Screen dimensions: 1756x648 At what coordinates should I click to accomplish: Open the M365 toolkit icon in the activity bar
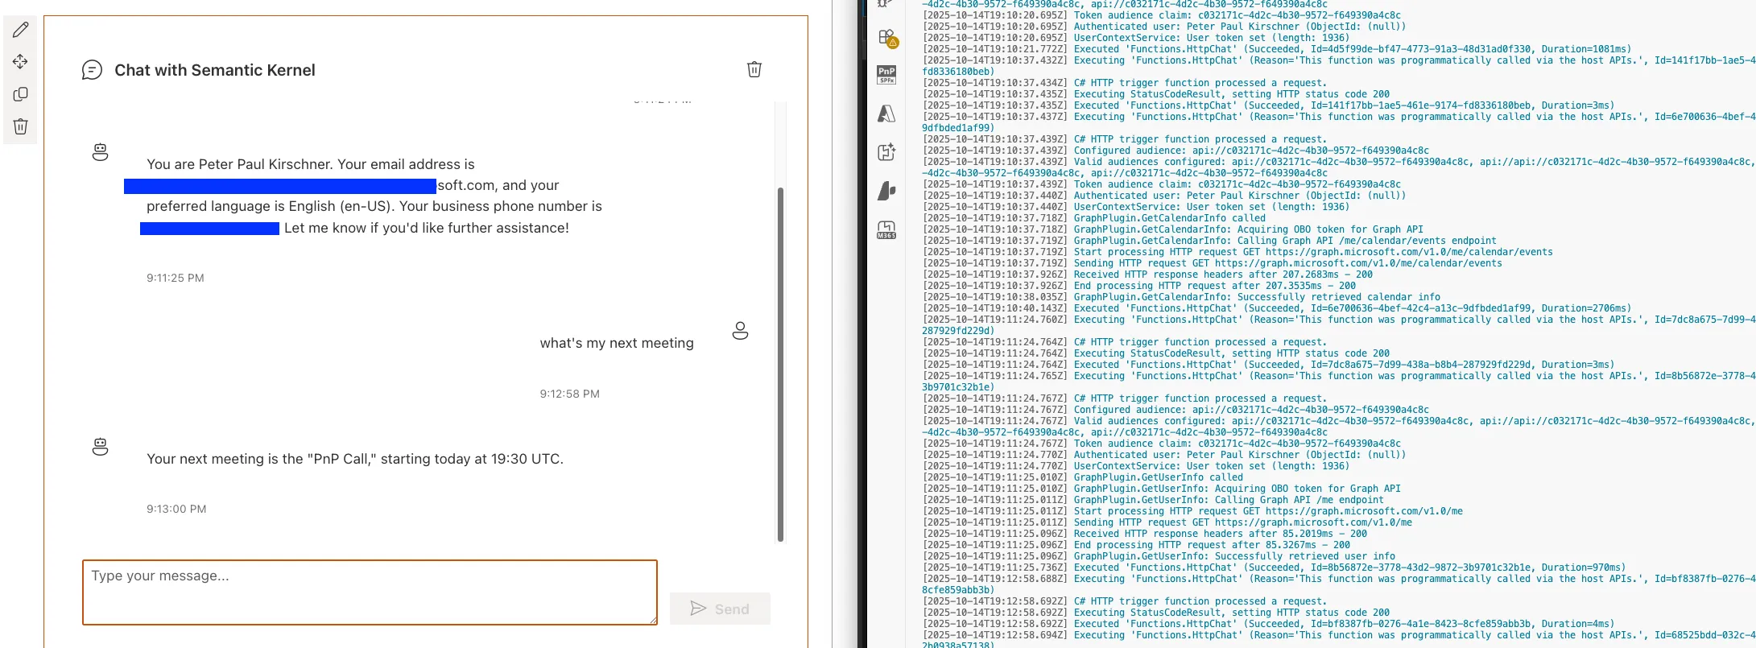[x=886, y=230]
